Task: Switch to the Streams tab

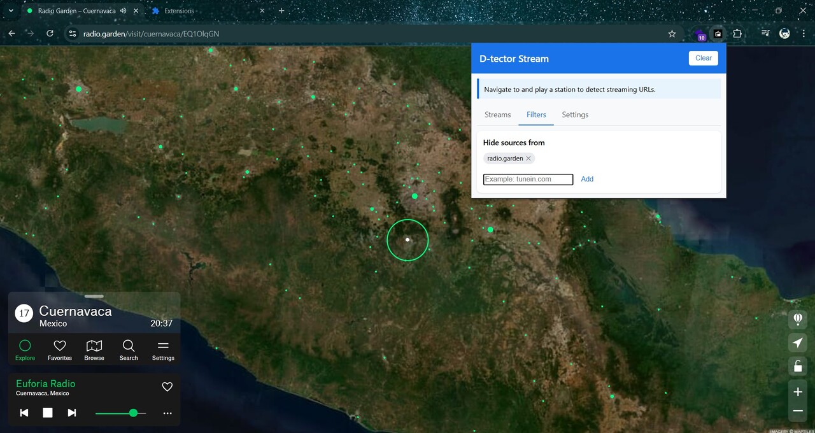Action: coord(497,115)
